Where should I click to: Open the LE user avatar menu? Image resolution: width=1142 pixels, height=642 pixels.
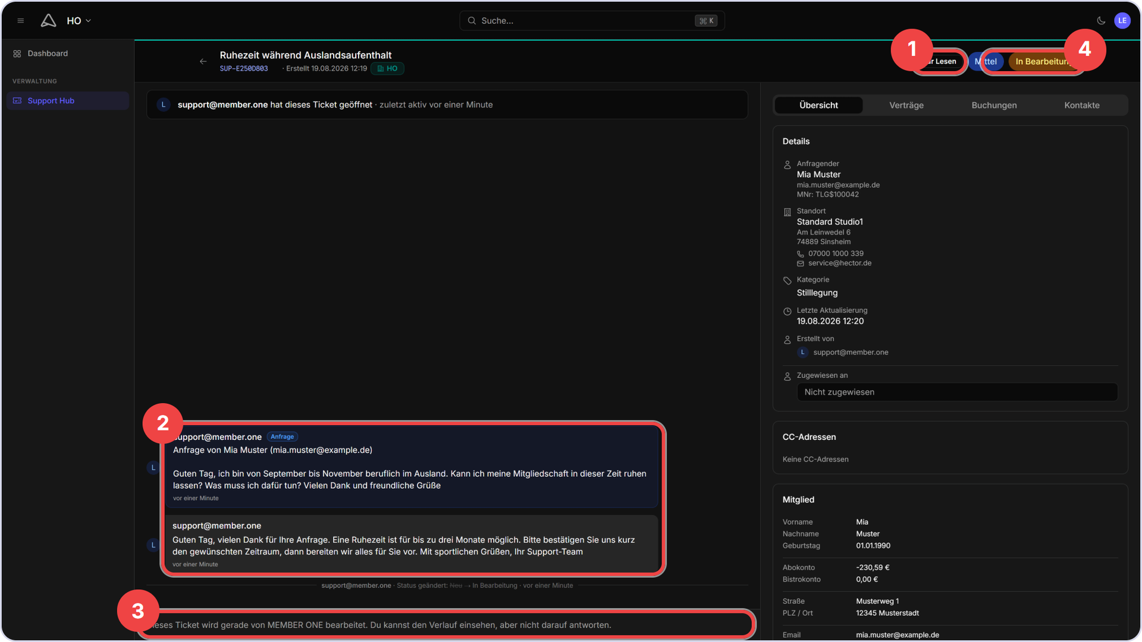[1122, 21]
